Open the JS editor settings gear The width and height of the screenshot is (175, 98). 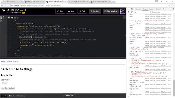[x=9, y=17]
